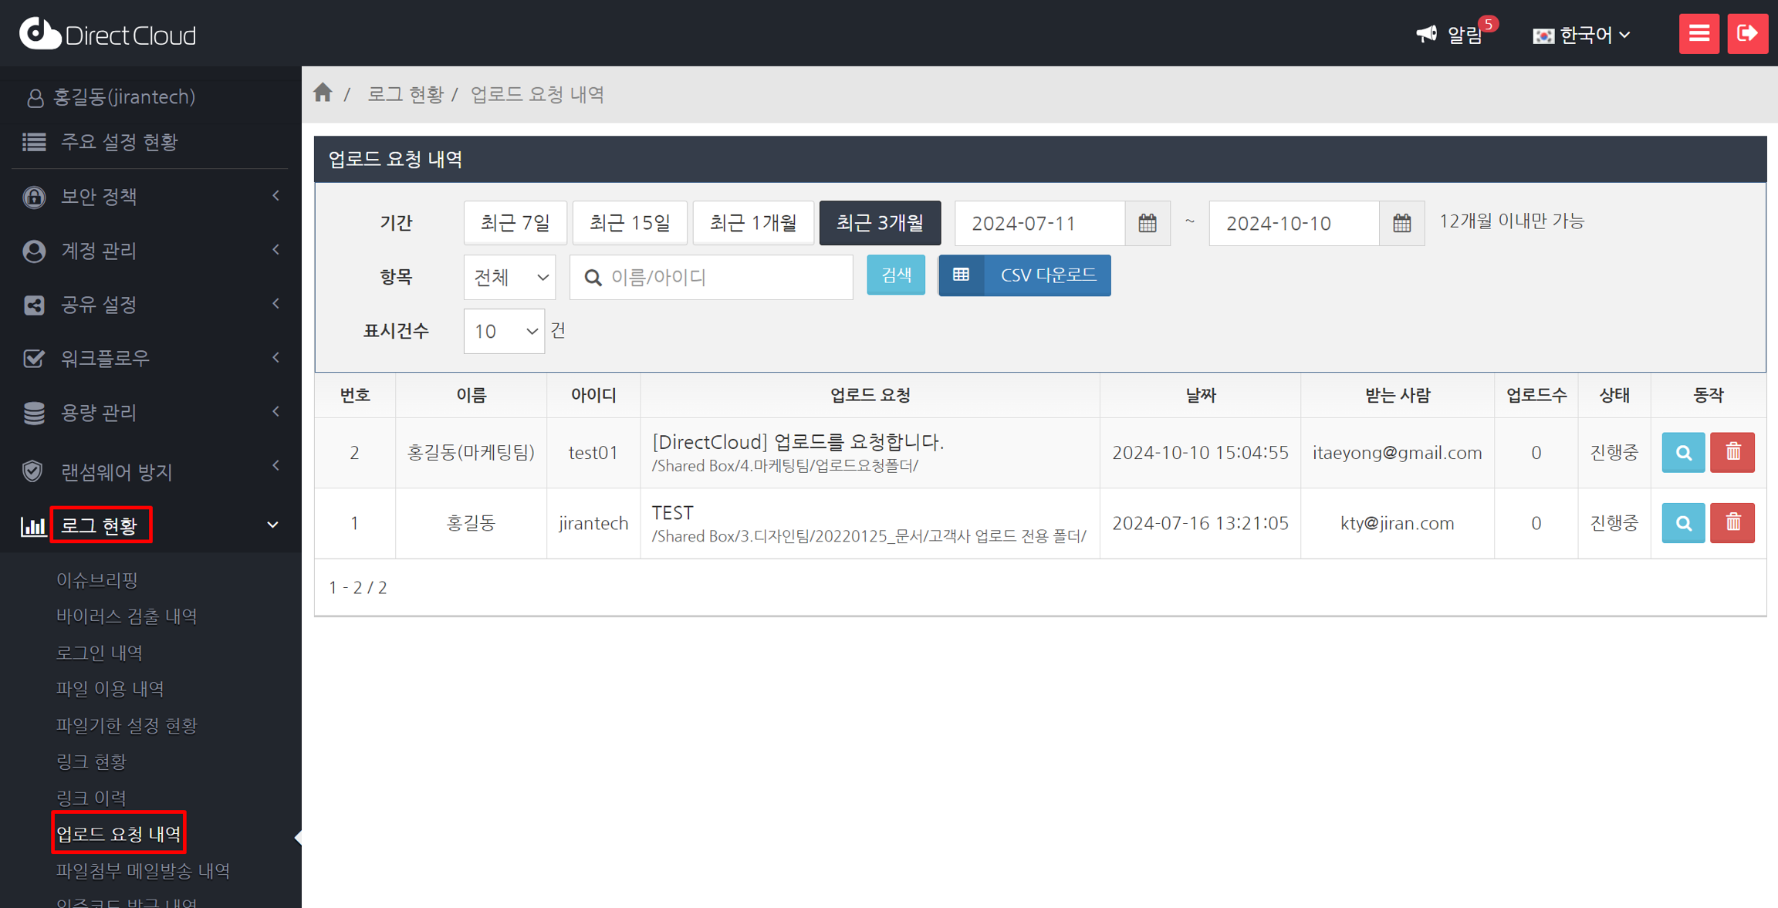This screenshot has width=1778, height=908.
Task: Click the red hamburger menu icon
Action: pyautogui.click(x=1699, y=34)
